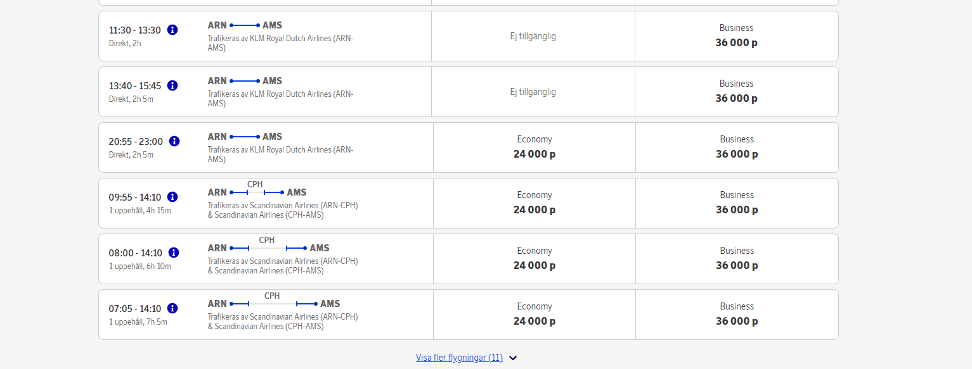The width and height of the screenshot is (972, 369).
Task: Open info icon for 08:00 - 14:10 flight
Action: (174, 253)
